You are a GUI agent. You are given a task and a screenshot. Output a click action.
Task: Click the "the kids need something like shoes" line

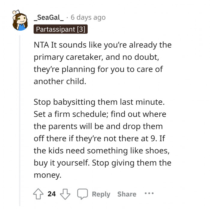[101, 151]
